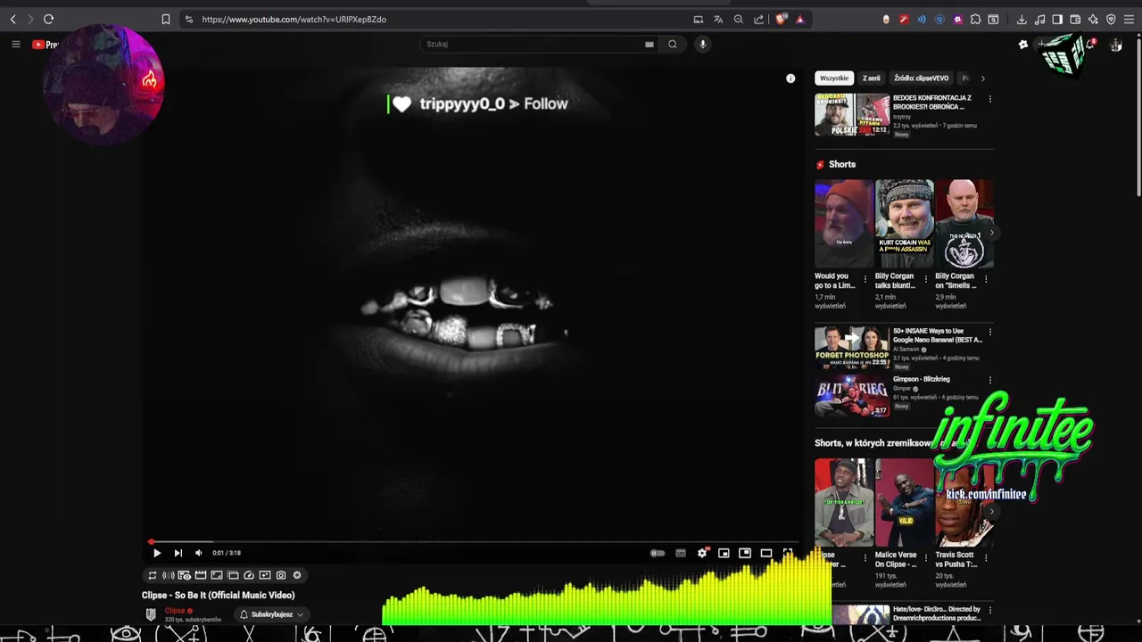This screenshot has width=1142, height=642.
Task: Take a video screenshot with camera icon
Action: (x=281, y=575)
